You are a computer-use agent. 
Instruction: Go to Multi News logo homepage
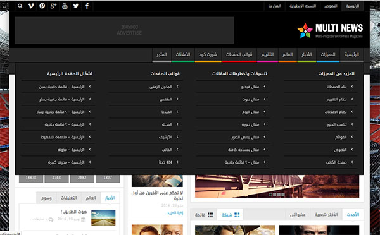pos(330,30)
